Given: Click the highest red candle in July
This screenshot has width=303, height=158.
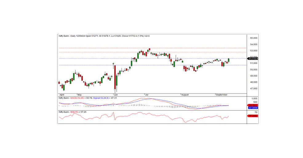Looking at the screenshot, I should [150, 49].
